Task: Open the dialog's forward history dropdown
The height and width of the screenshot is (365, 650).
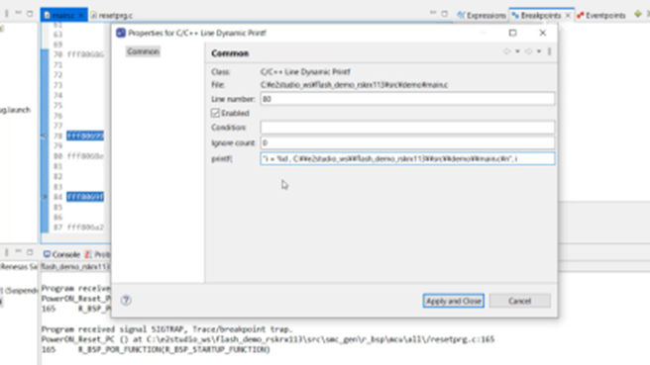Action: click(539, 51)
